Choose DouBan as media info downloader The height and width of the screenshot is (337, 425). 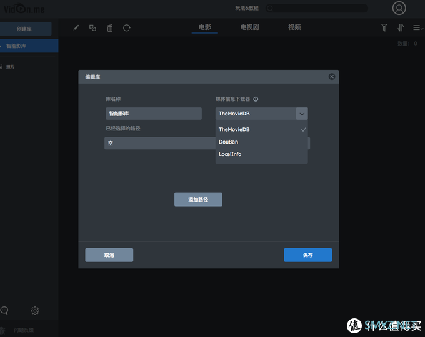coord(261,142)
